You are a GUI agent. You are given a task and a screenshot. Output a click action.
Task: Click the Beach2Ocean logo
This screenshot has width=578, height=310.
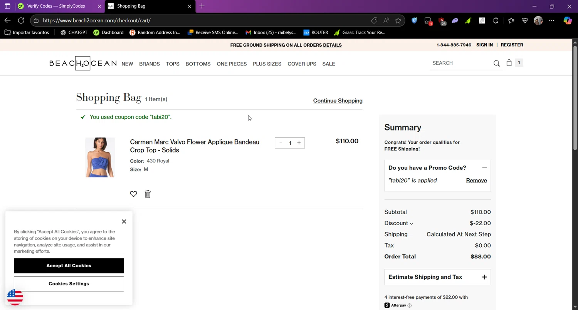point(83,63)
